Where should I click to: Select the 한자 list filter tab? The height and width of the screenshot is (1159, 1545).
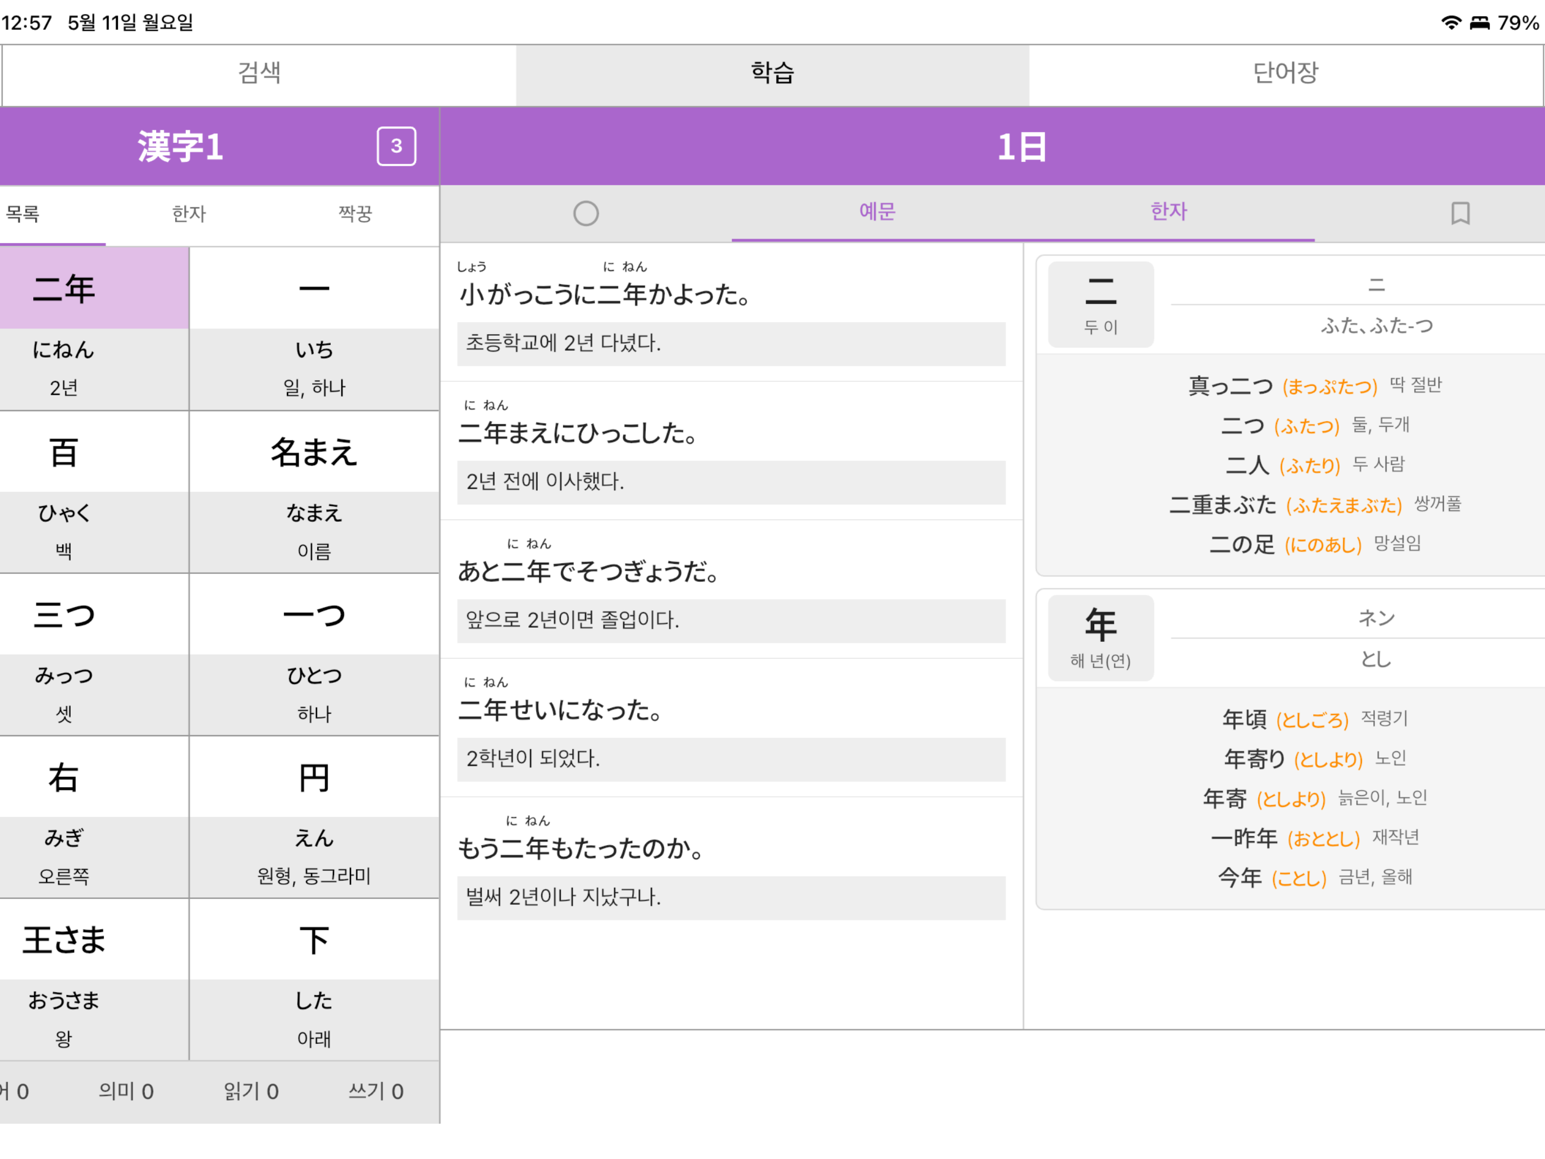point(189,214)
